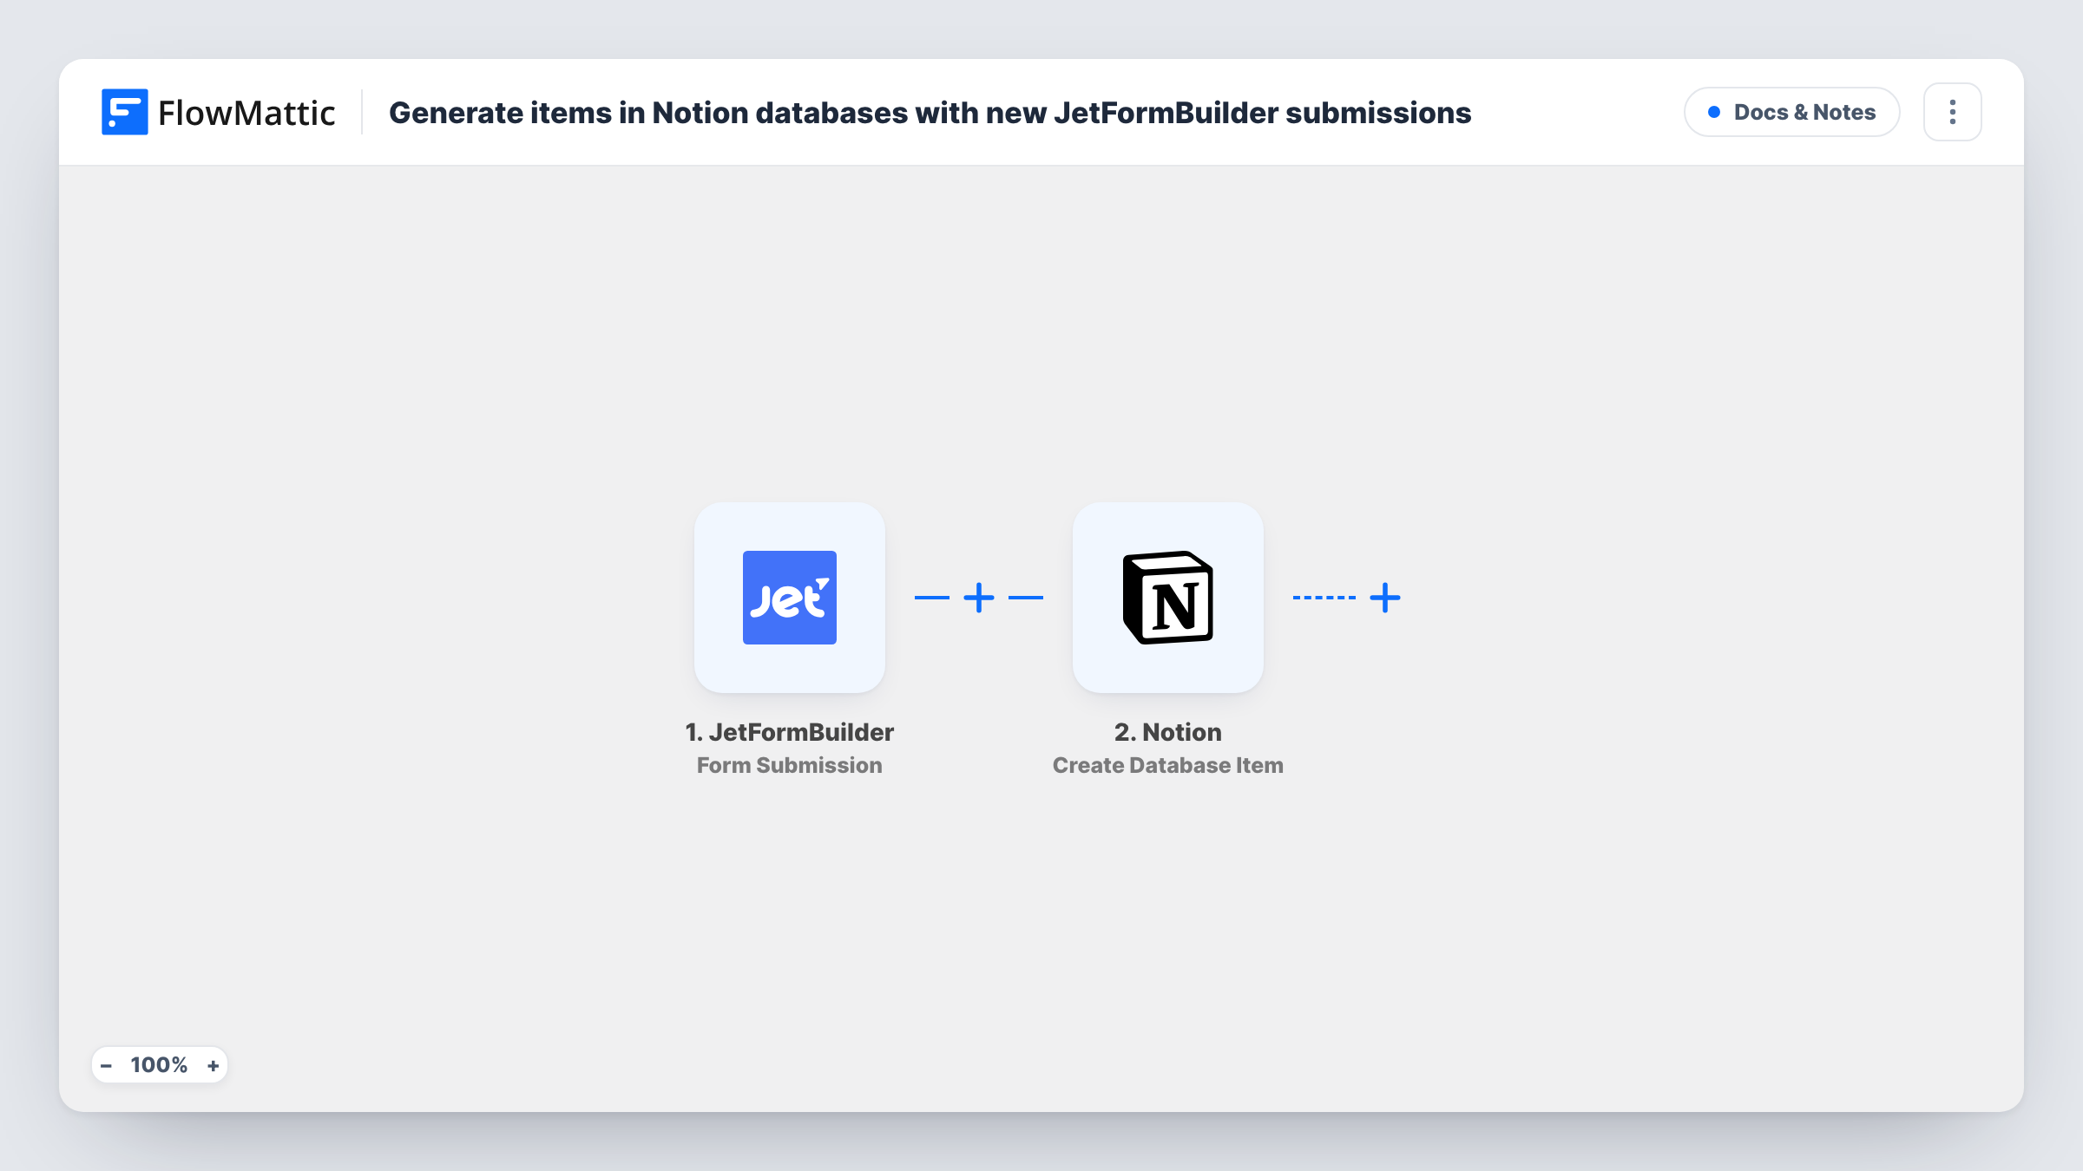The height and width of the screenshot is (1171, 2083).
Task: Open the JetFormBuilder trigger step icon
Action: click(x=789, y=598)
